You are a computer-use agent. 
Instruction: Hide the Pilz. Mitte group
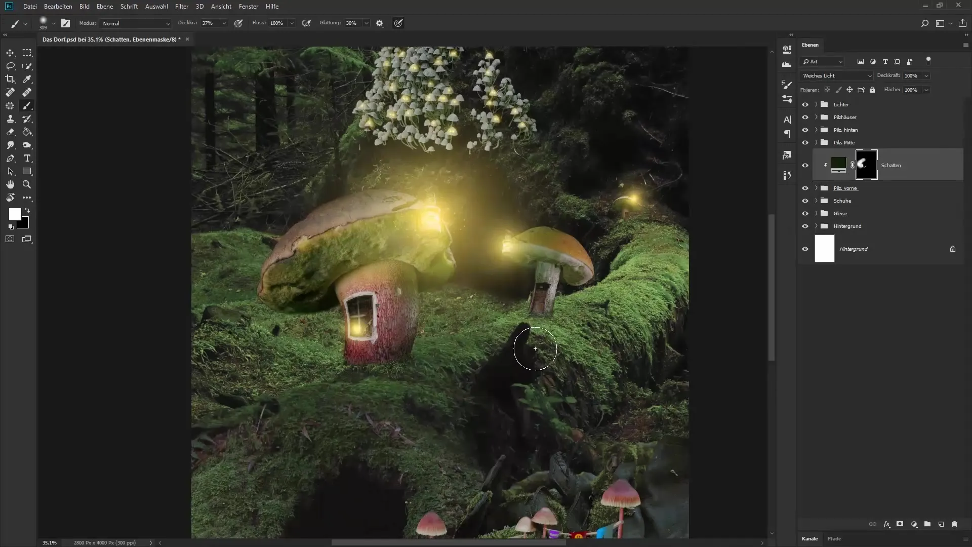pos(805,142)
